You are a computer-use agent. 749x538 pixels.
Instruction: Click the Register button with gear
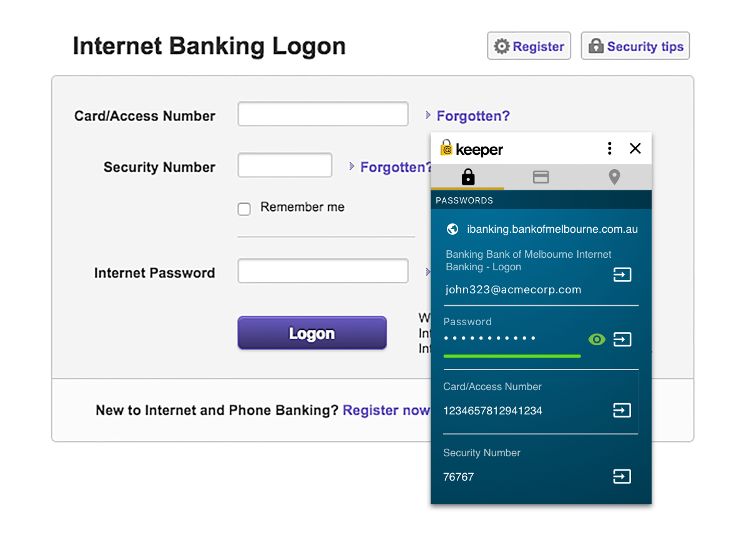point(529,46)
